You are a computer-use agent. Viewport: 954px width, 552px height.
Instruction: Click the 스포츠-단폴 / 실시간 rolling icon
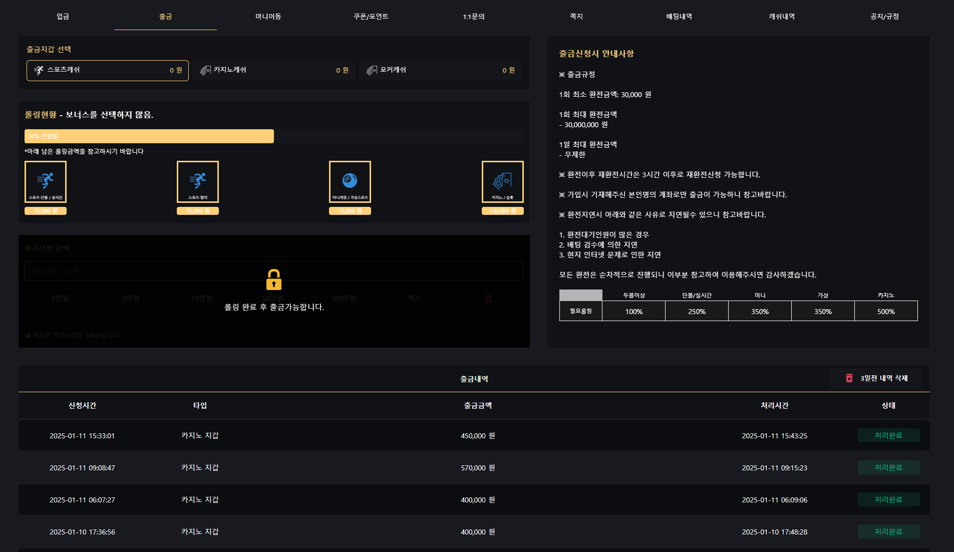click(46, 182)
